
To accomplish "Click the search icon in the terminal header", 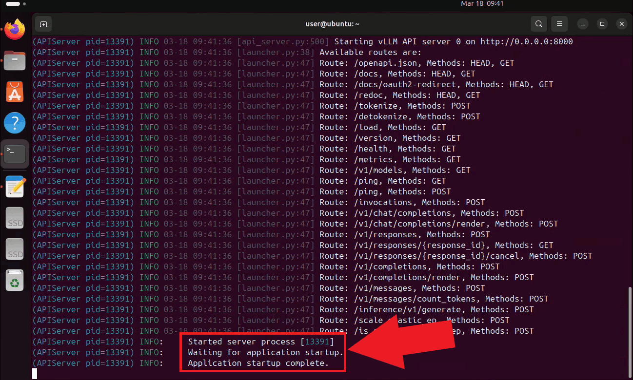I will 538,23.
